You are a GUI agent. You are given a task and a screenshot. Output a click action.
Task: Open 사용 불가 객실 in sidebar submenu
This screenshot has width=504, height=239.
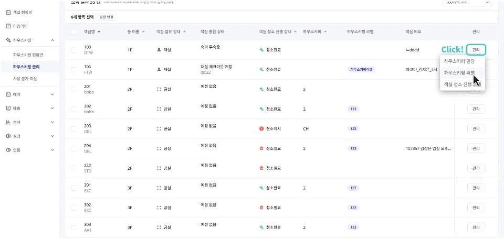(x=25, y=79)
